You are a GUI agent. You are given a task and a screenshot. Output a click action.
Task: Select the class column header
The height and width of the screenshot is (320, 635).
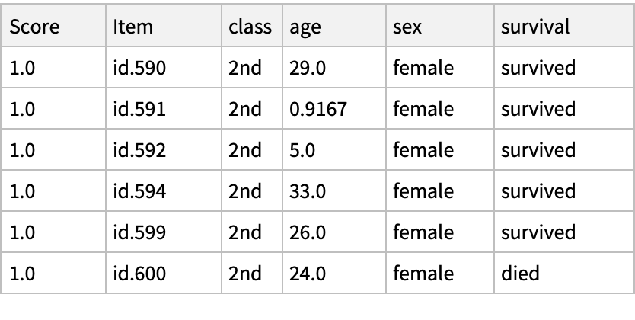pyautogui.click(x=250, y=27)
